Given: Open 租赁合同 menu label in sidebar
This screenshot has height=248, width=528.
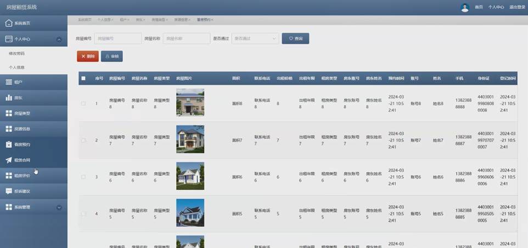Looking at the screenshot, I should tap(22, 160).
